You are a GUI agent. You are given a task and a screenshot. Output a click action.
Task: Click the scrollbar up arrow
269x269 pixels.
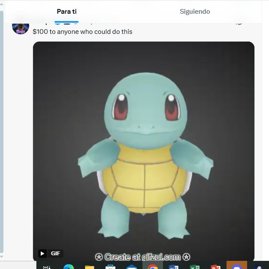pyautogui.click(x=2, y=4)
